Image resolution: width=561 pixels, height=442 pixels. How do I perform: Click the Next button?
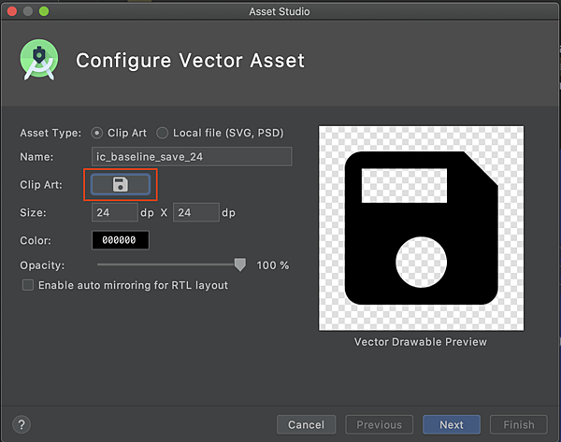tap(452, 424)
